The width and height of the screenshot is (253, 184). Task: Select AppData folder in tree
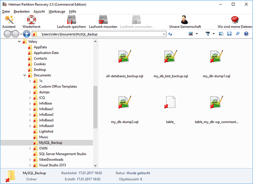pos(40,47)
